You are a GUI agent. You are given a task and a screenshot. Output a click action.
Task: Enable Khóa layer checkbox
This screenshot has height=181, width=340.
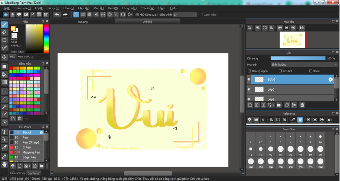click(310, 71)
